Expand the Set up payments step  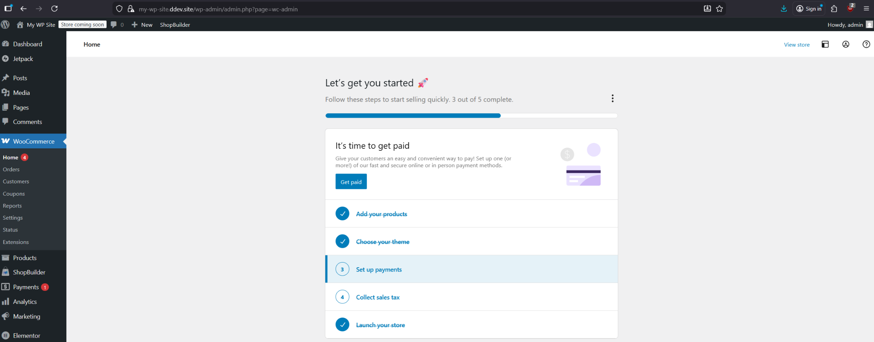pyautogui.click(x=379, y=270)
